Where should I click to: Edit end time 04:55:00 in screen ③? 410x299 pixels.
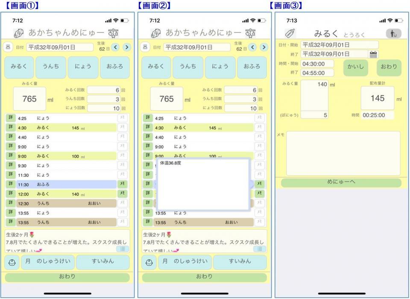coord(317,73)
